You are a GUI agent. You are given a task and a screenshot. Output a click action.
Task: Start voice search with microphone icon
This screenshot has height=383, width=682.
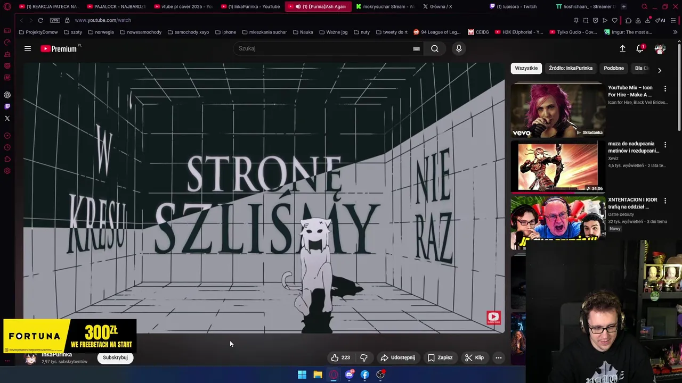459,48
